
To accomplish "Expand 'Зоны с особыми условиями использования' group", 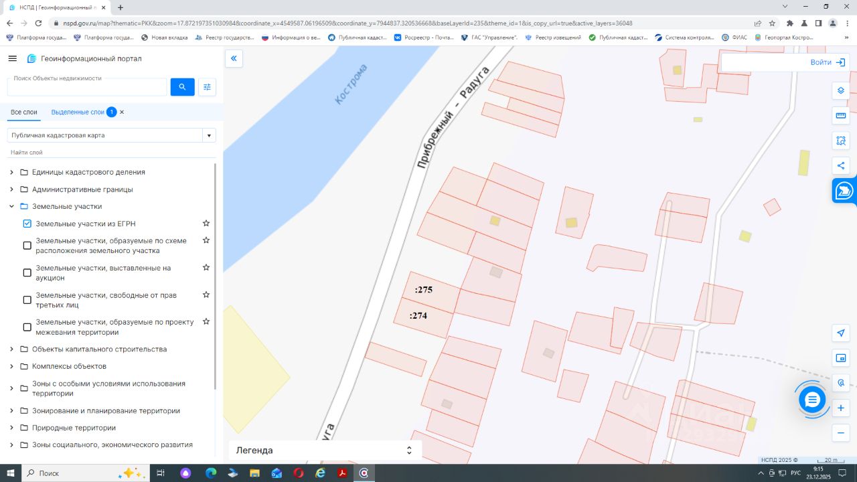I will (x=11, y=388).
